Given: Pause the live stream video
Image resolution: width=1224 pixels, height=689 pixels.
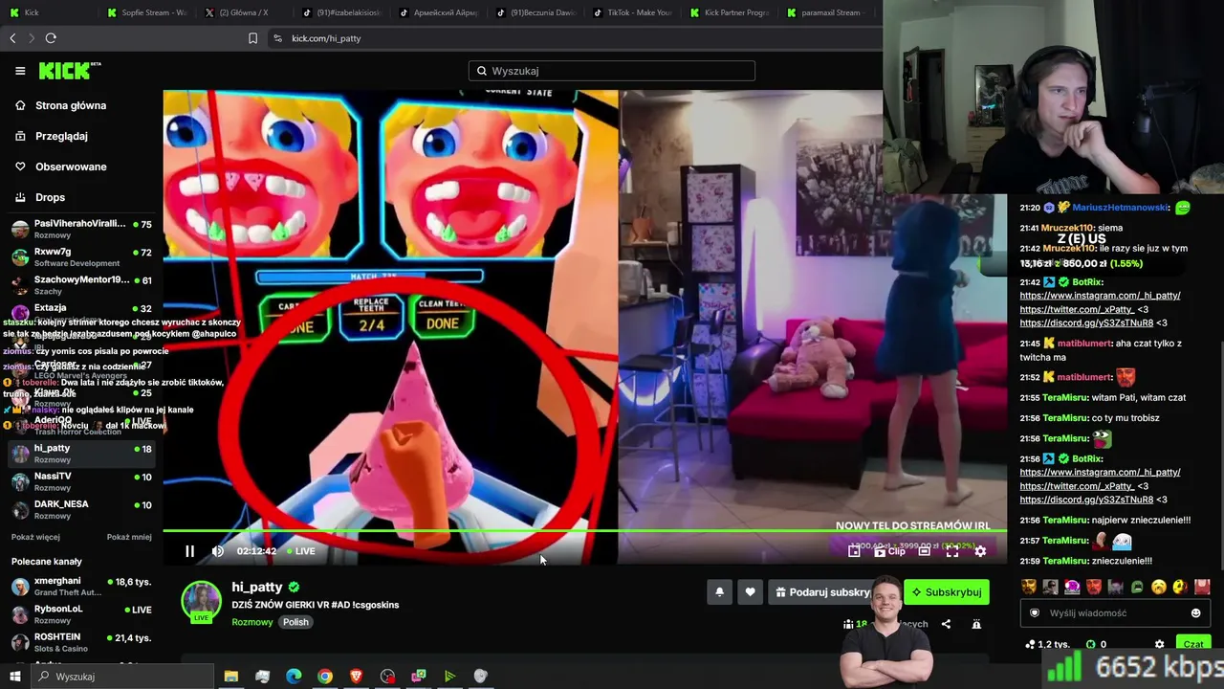Looking at the screenshot, I should pyautogui.click(x=189, y=551).
